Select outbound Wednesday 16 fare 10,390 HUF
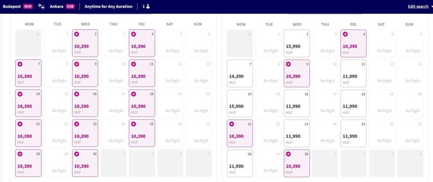The width and height of the screenshot is (433, 182). 85,103
